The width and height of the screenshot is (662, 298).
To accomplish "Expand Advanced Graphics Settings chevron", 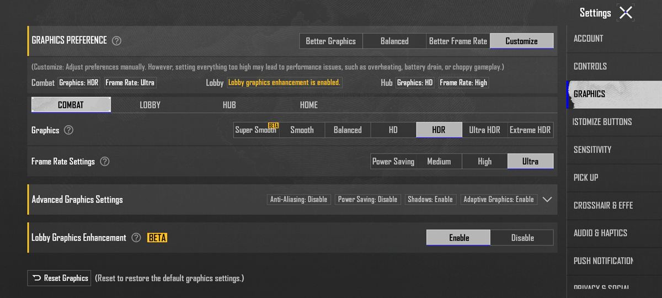I will click(547, 200).
